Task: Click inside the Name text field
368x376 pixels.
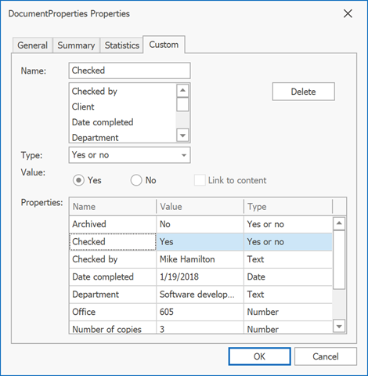Action: (x=130, y=70)
